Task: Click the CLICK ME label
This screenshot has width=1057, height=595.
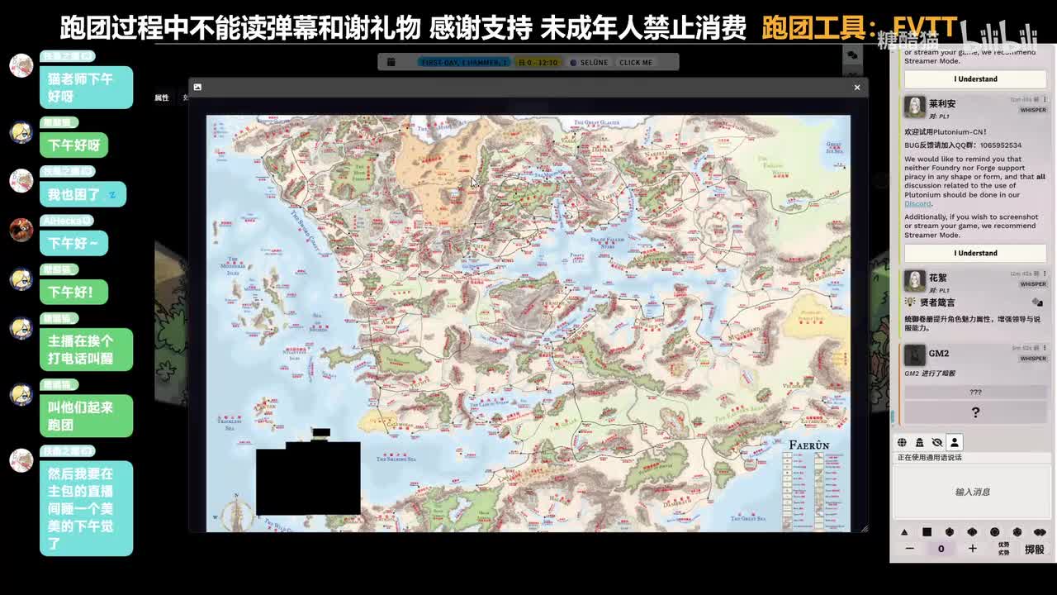Action: (636, 62)
